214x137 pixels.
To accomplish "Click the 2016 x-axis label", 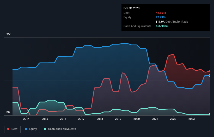I will pos(63,119).
